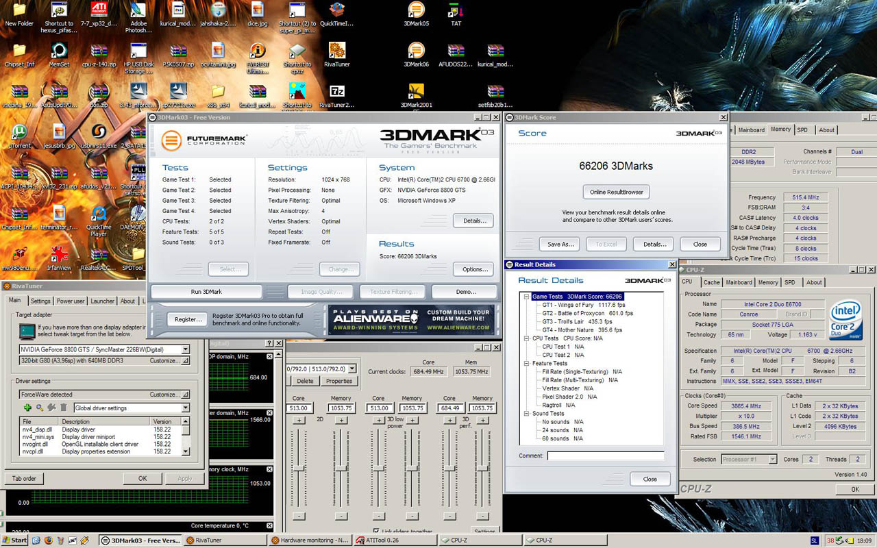Collapse the Feature Tests tree node
This screenshot has width=877, height=548.
527,363
